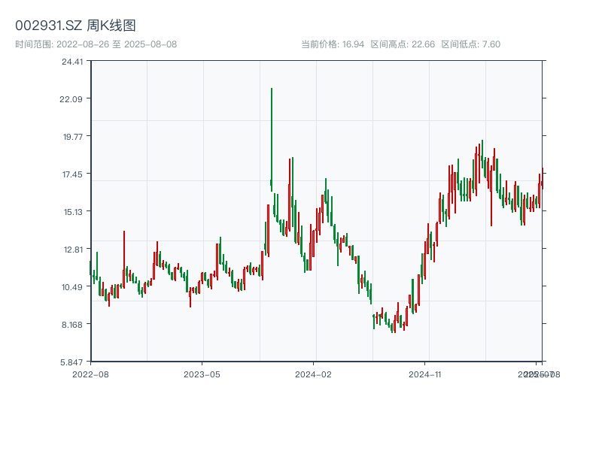Click the 当前价格: 16.94 label
Viewport: 602px width, 451px height.
click(333, 44)
